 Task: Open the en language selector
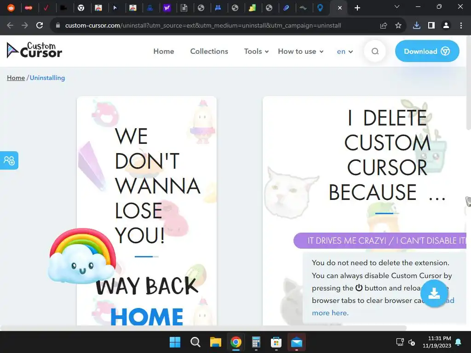345,51
